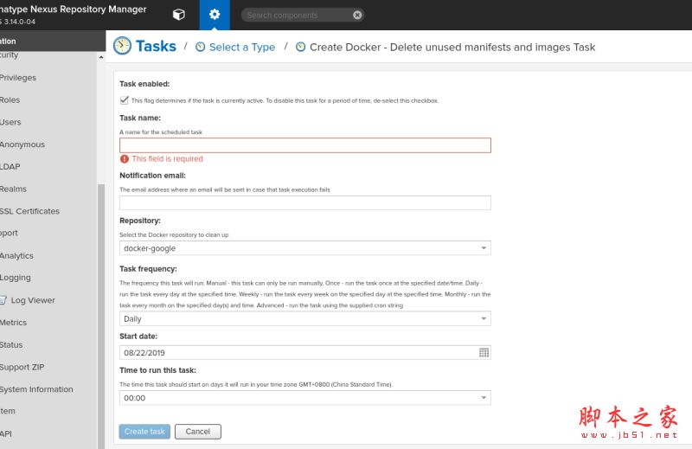Open Privileges in the sidebar menu
This screenshot has width=692, height=449.
(18, 78)
